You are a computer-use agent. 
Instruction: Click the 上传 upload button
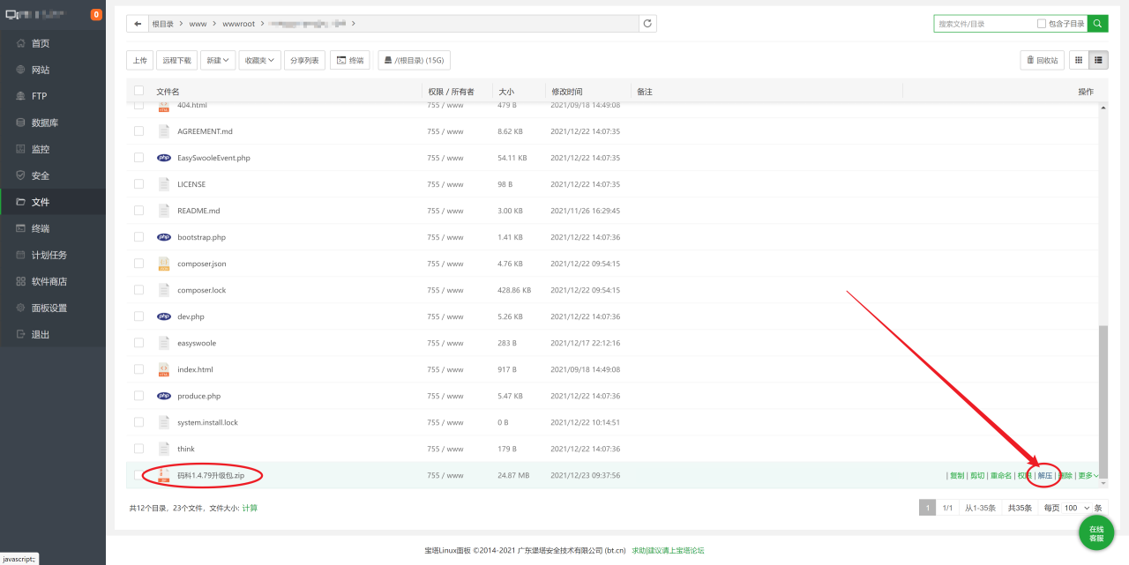tap(139, 60)
